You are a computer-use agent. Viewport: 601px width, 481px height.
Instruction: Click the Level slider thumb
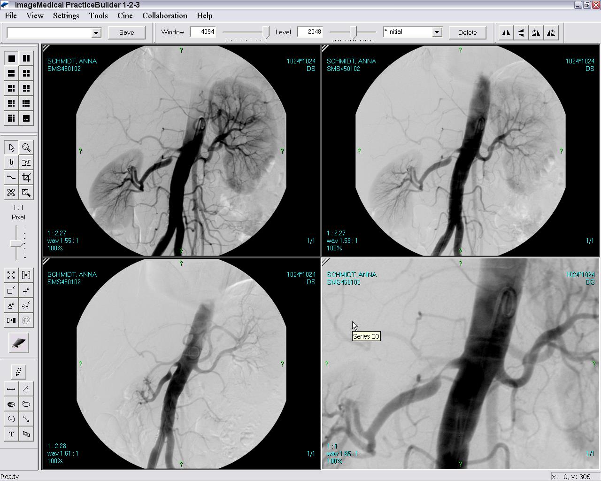(x=354, y=32)
